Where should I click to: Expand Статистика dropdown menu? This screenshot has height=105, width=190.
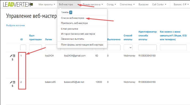click(127, 4)
